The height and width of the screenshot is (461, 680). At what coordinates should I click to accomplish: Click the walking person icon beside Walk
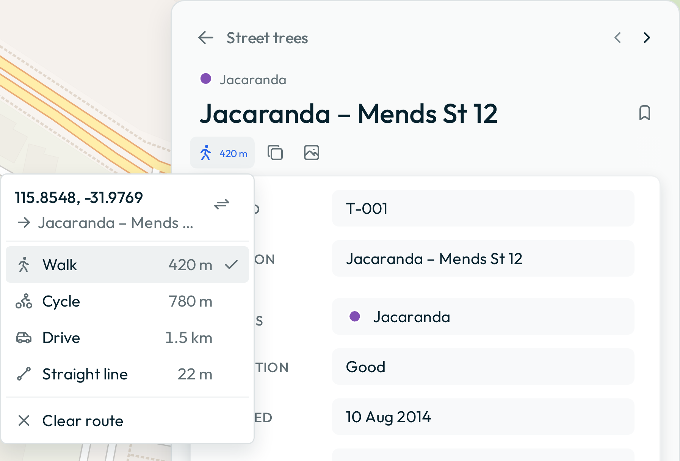point(24,264)
